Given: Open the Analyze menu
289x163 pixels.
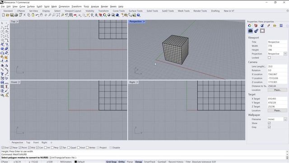Looking at the screenshot, I should pyautogui.click(x=95, y=6).
